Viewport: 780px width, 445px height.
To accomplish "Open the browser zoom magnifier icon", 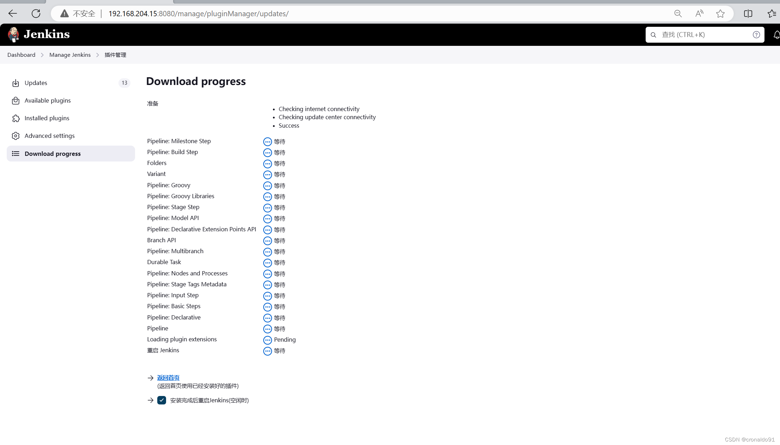I will pos(678,14).
